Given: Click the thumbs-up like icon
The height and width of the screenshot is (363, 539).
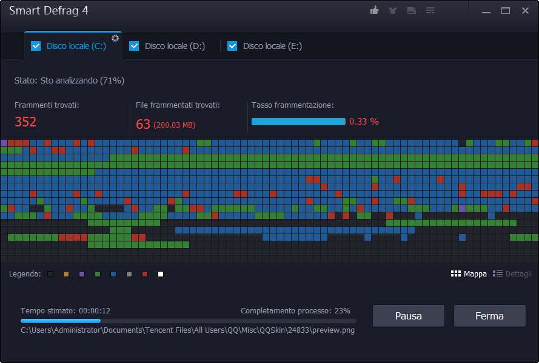Looking at the screenshot, I should point(375,11).
